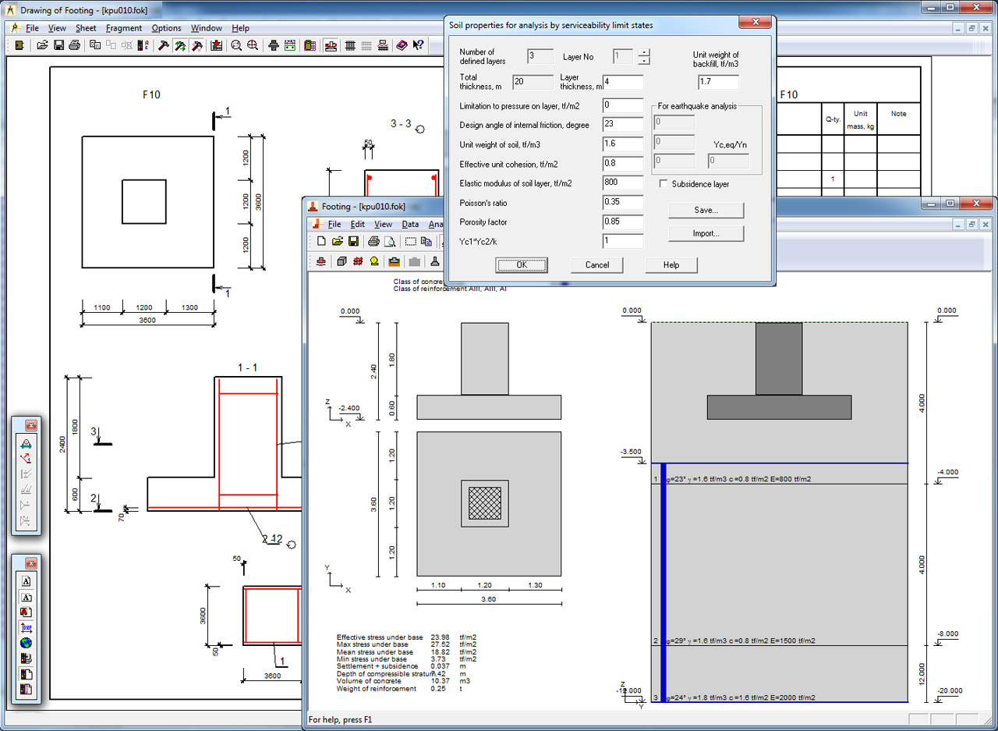Image resolution: width=998 pixels, height=731 pixels.
Task: Open the Fragment menu
Action: point(124,28)
